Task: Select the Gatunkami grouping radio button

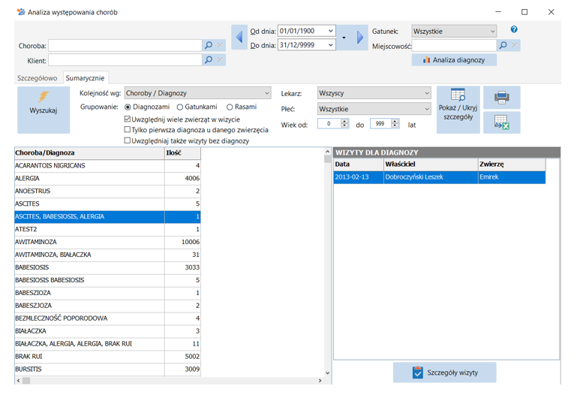Action: [180, 107]
